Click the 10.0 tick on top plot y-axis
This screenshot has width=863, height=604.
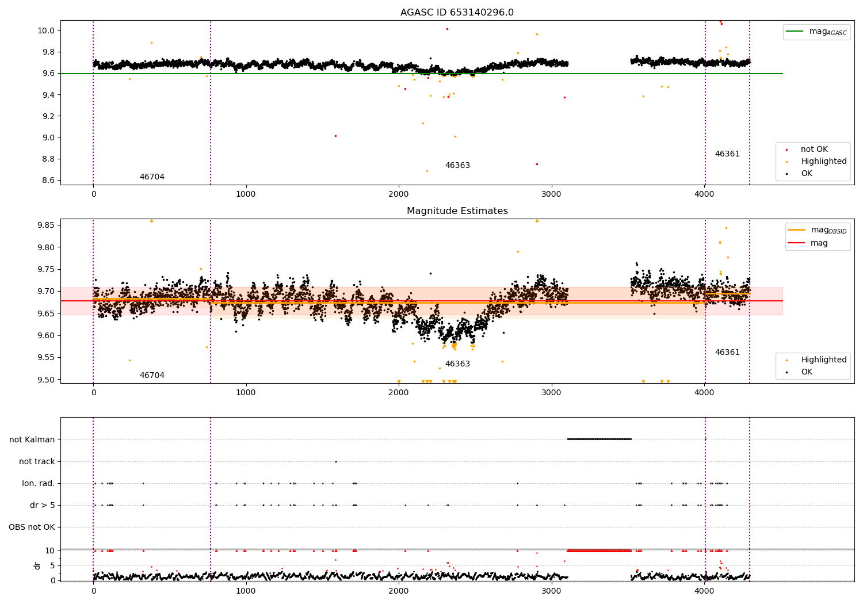(x=47, y=30)
